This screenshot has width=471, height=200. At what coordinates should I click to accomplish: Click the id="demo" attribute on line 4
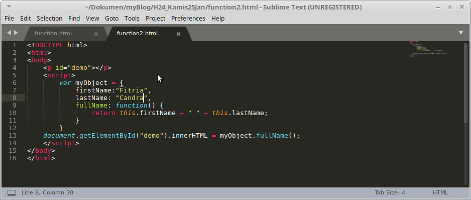[x=73, y=68]
